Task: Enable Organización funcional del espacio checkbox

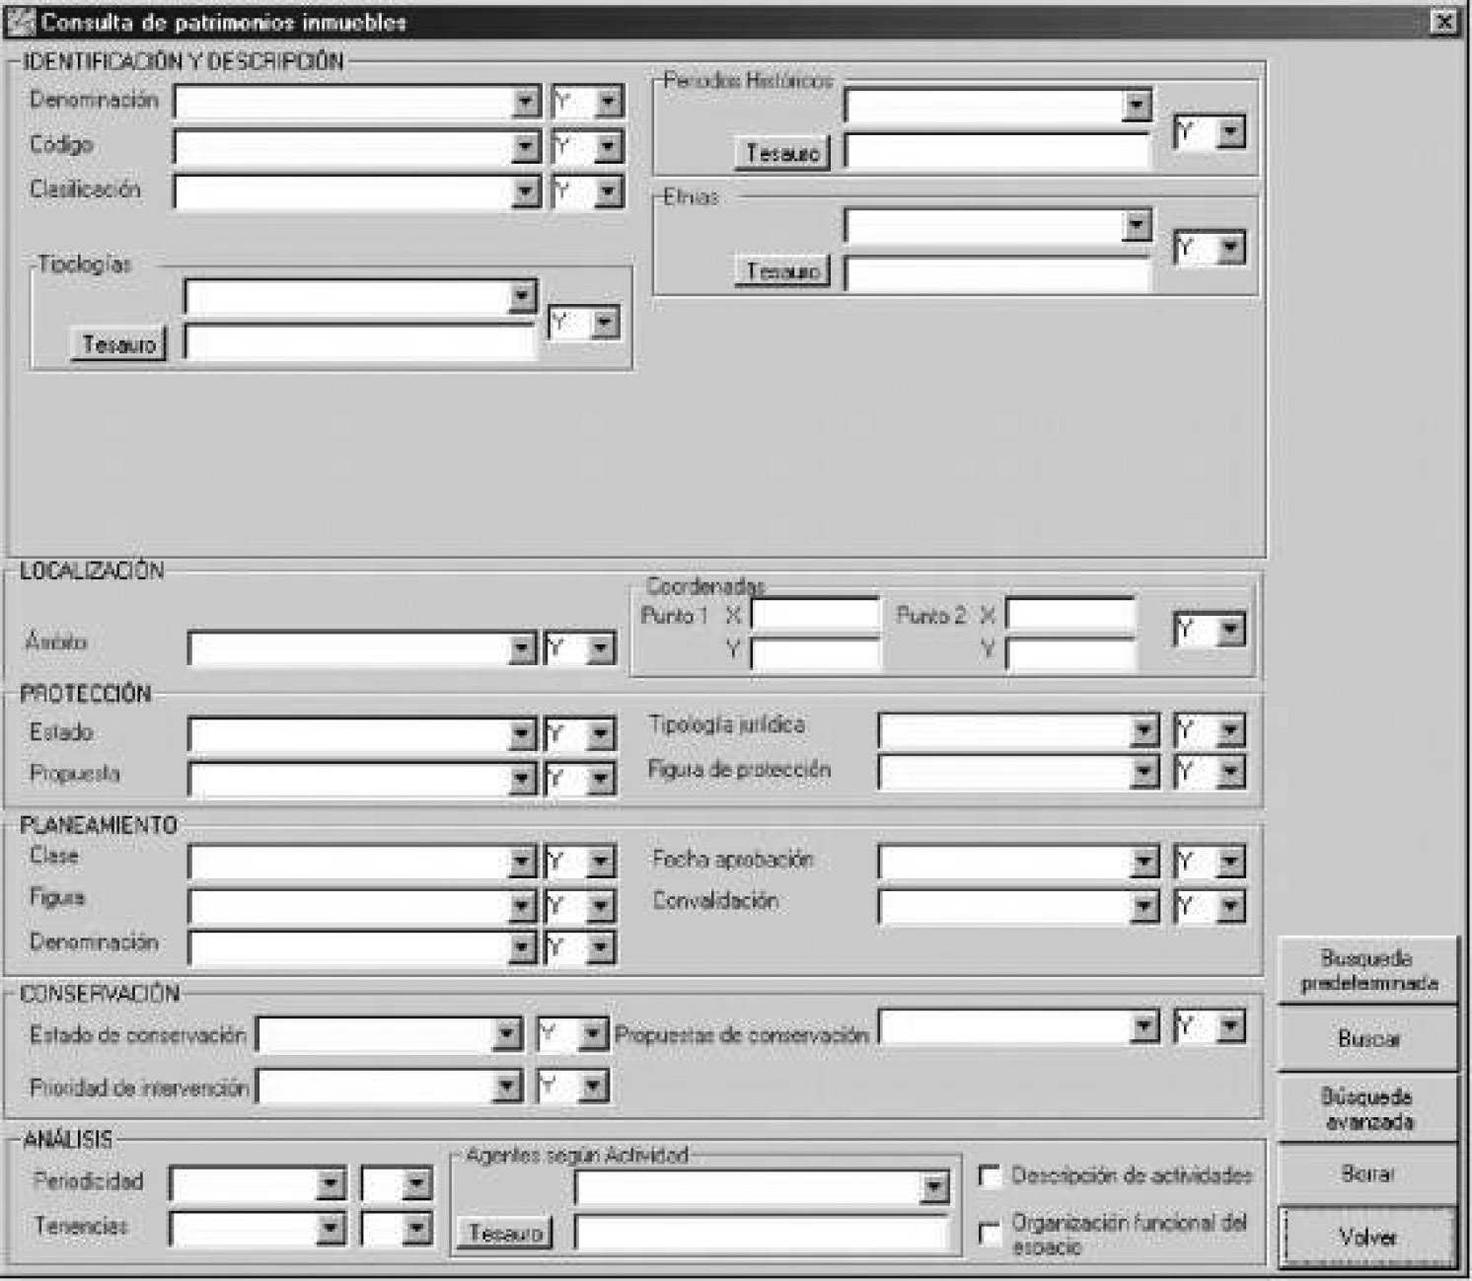Action: pos(989,1234)
